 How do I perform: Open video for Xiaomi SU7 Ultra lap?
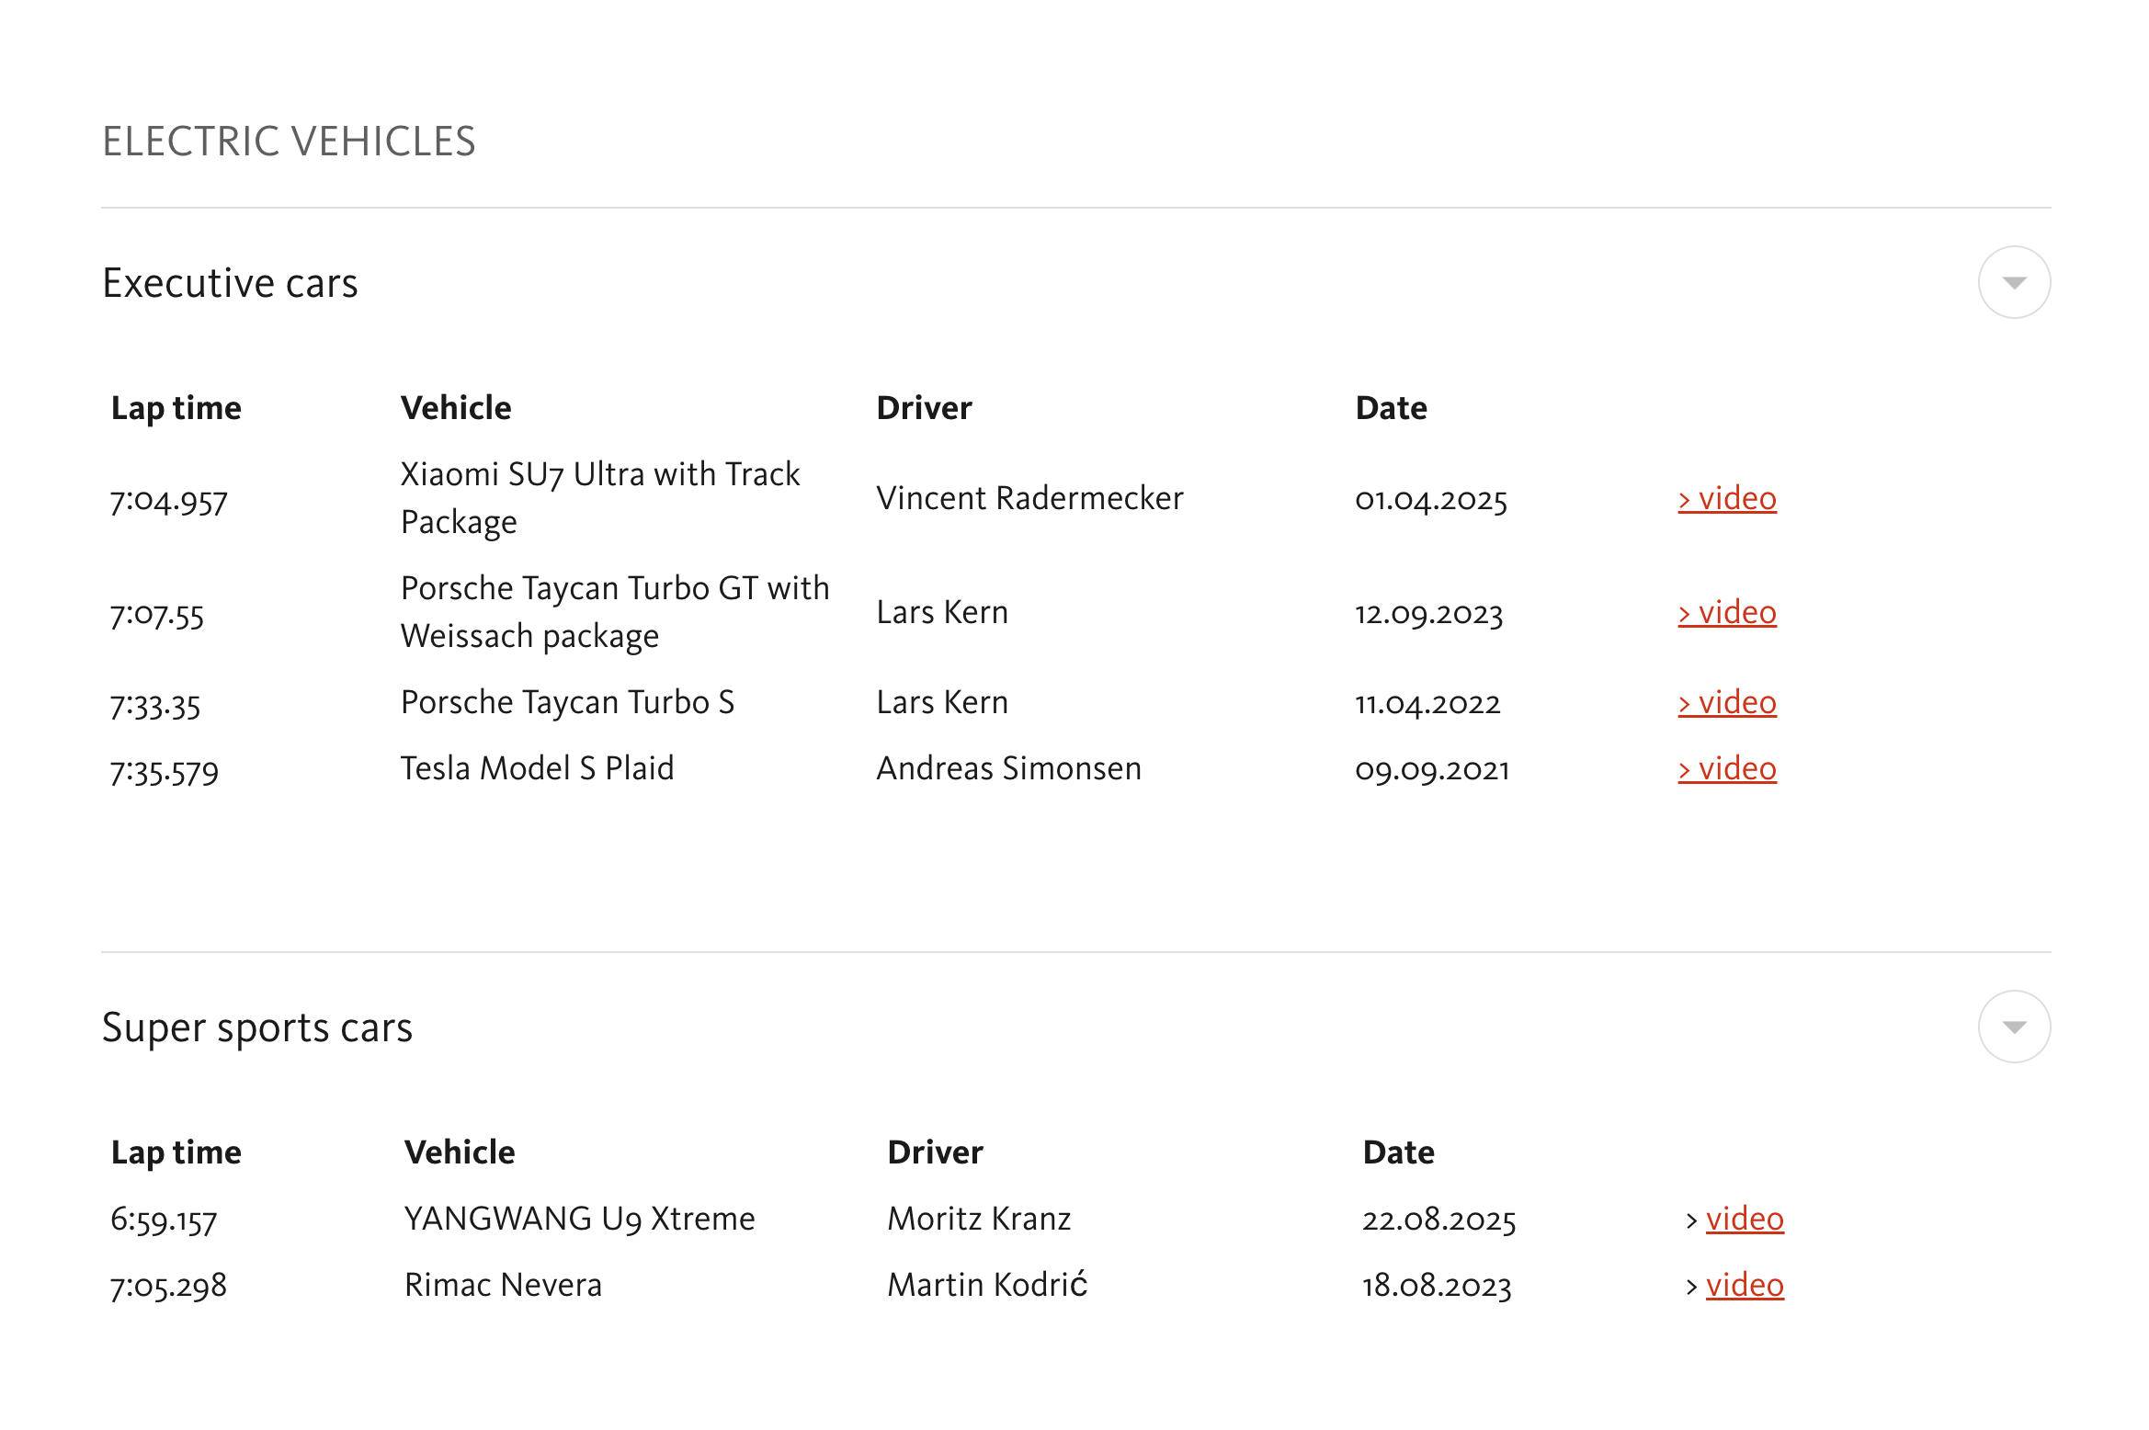[x=1727, y=498]
